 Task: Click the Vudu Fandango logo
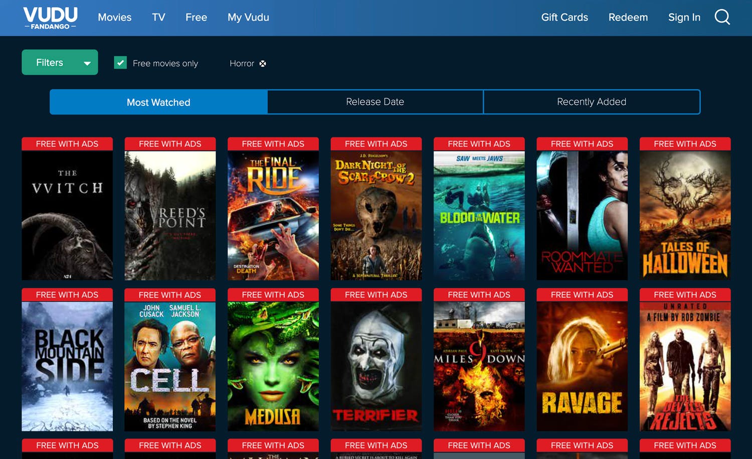point(50,18)
